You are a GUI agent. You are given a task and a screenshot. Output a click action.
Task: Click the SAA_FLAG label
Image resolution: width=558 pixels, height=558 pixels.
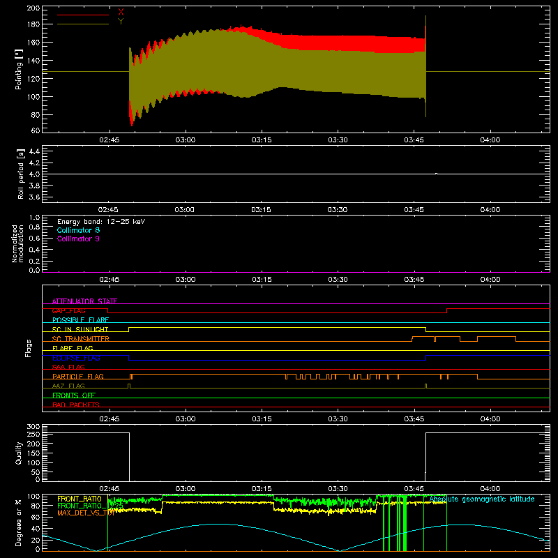click(x=68, y=367)
